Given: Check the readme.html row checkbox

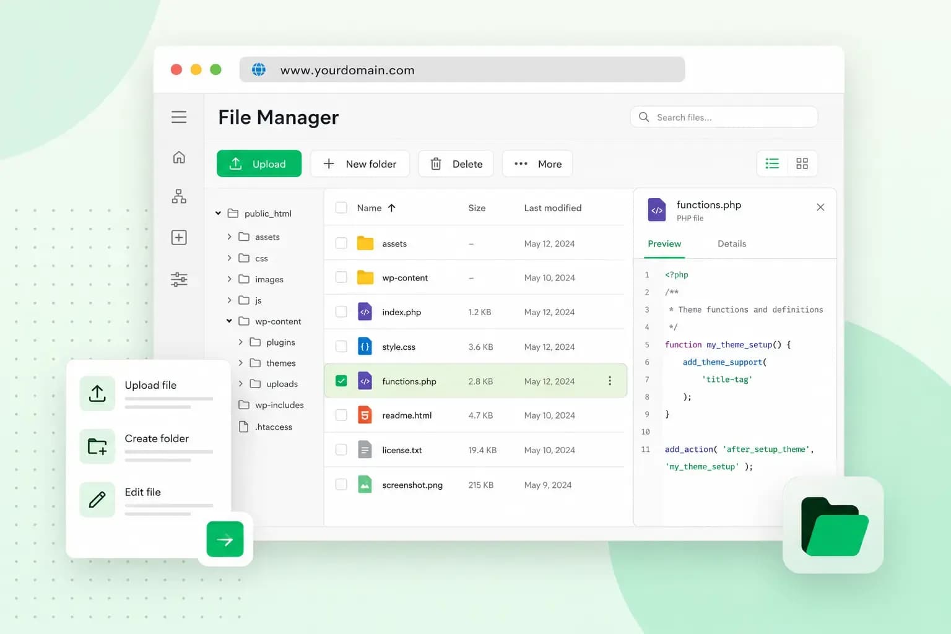Looking at the screenshot, I should pos(341,415).
